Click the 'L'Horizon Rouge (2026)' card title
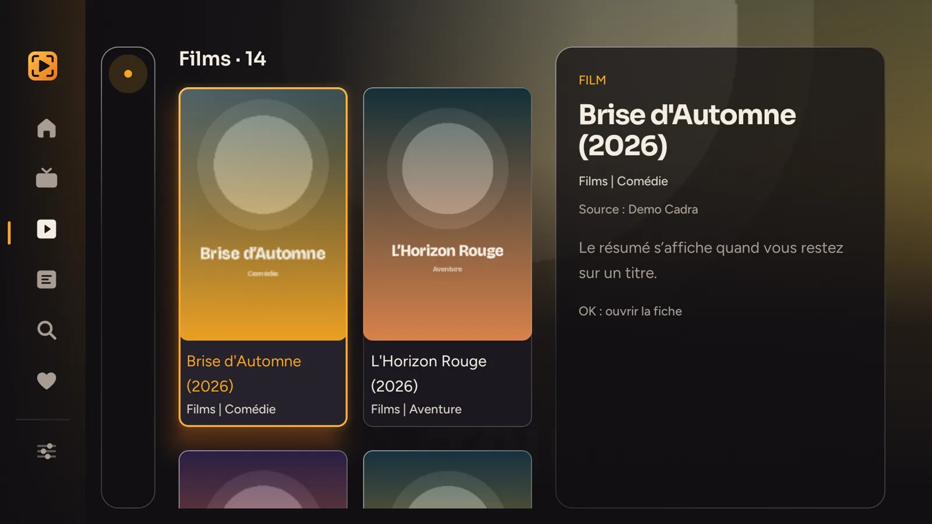932x524 pixels. point(429,373)
